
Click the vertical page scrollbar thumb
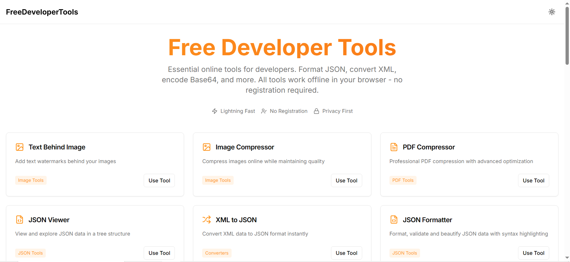coord(567,36)
